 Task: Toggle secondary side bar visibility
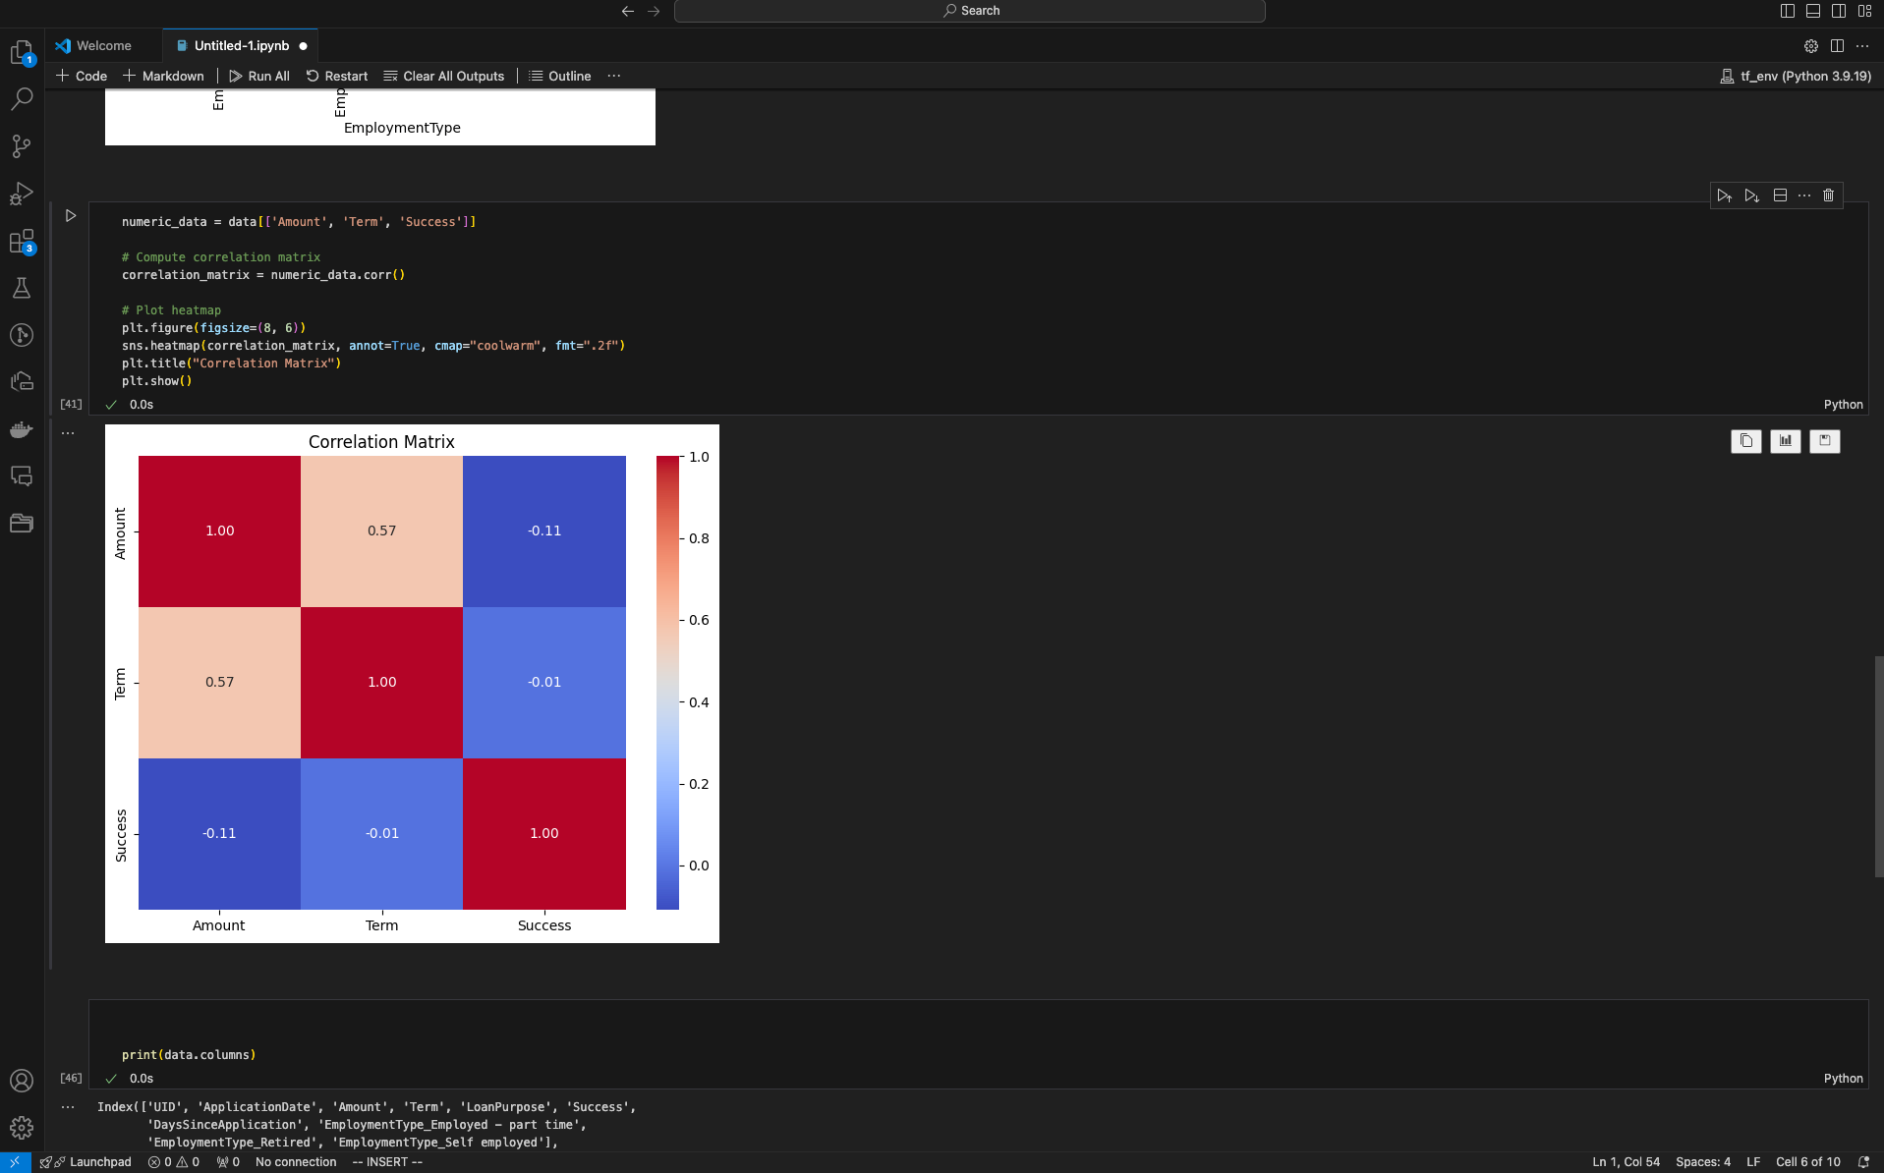[1839, 11]
